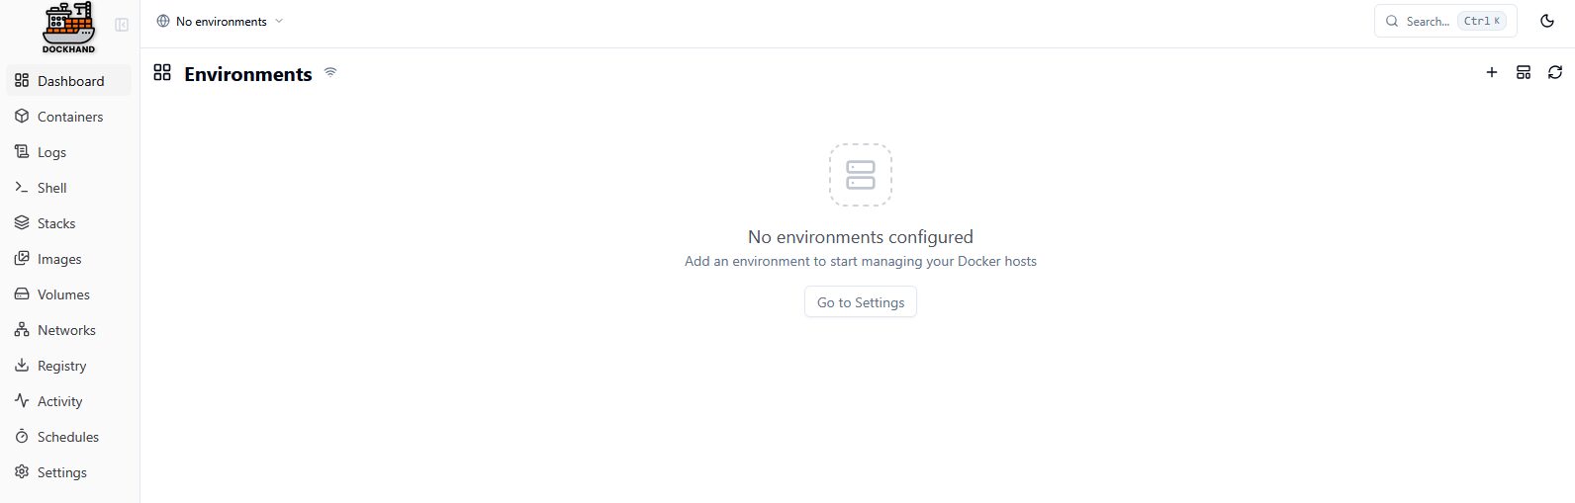
Task: Open Schedules from the sidebar
Action: click(67, 437)
